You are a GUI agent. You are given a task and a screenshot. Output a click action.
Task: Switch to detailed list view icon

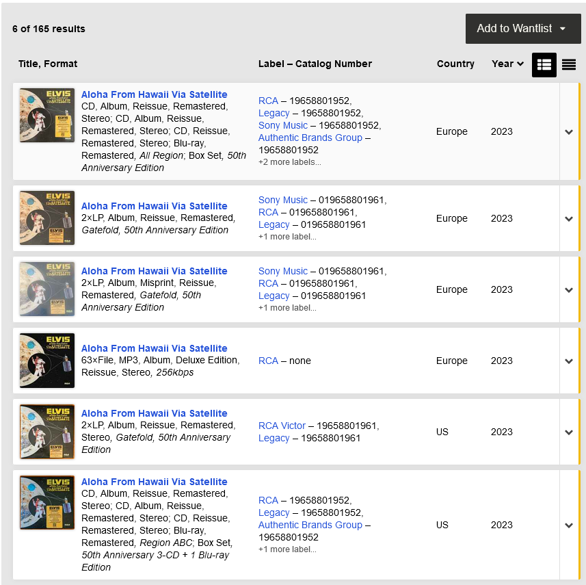click(x=544, y=64)
